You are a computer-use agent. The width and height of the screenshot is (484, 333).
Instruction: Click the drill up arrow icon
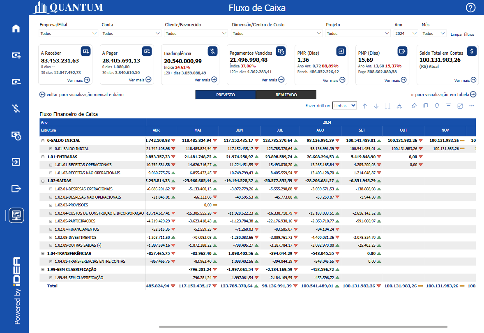tap(365, 106)
